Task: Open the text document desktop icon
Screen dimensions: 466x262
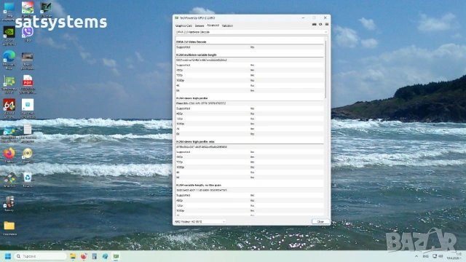Action: click(x=28, y=133)
